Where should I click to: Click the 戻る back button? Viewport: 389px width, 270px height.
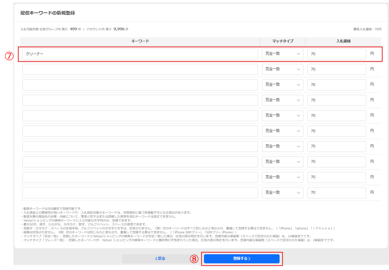click(160, 259)
